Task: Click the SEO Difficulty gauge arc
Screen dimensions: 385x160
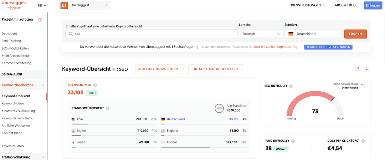Action: [315, 103]
